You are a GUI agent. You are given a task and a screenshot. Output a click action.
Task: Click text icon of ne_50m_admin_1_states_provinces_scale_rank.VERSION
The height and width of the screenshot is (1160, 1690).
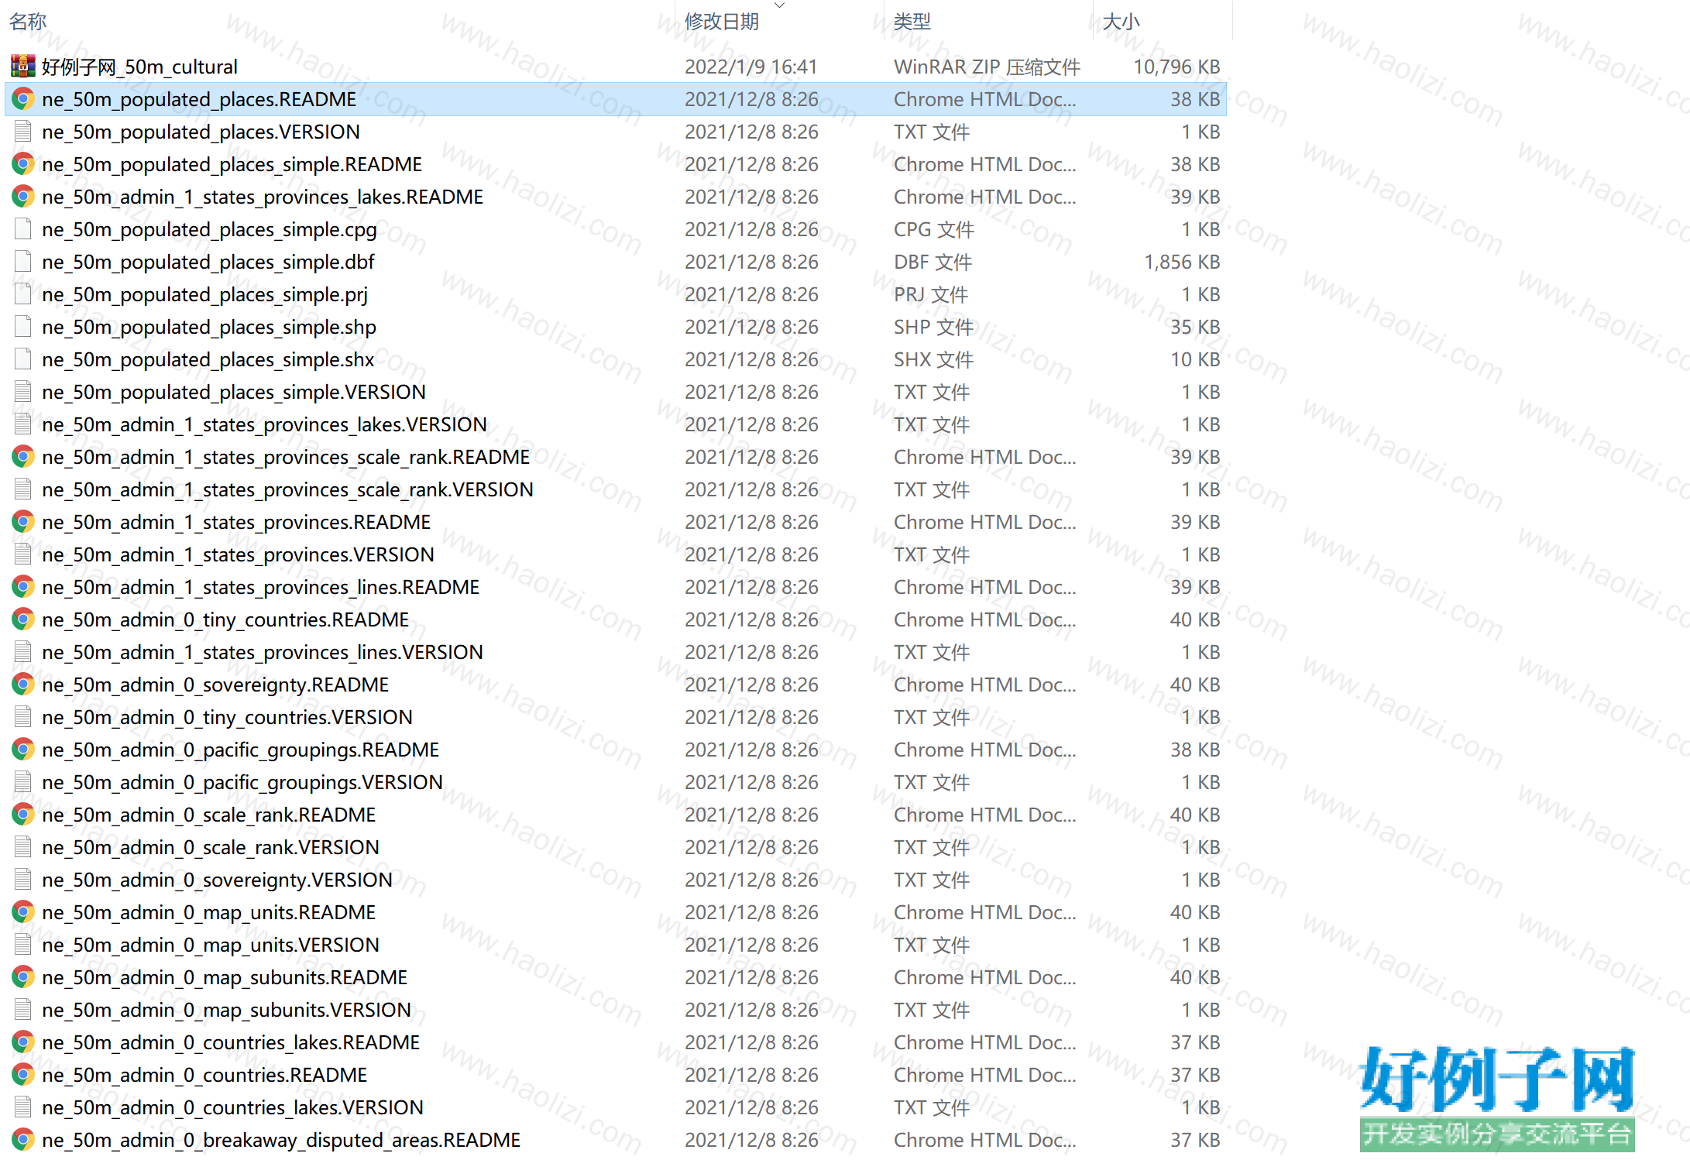pos(23,489)
